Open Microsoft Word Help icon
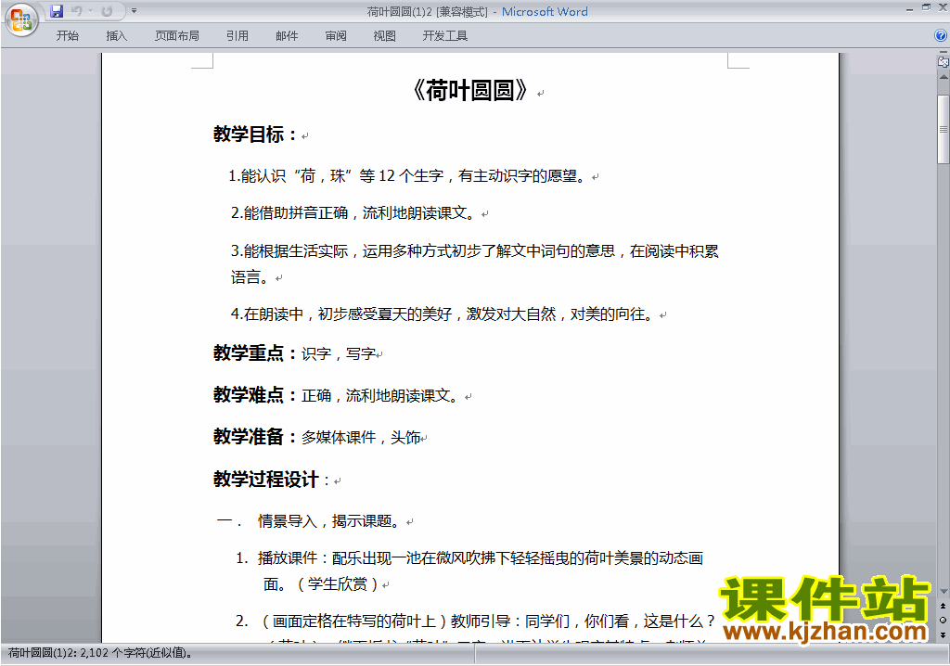Viewport: 950px width, 666px height. [941, 36]
